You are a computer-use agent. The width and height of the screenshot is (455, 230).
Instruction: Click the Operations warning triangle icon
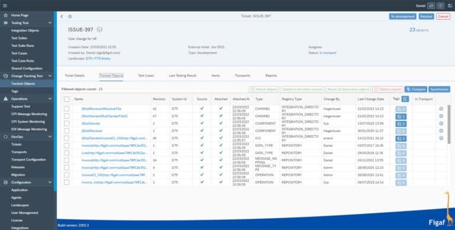5,99
